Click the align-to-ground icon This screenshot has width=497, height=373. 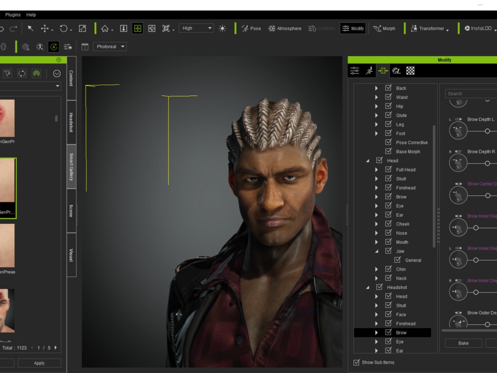tap(124, 28)
